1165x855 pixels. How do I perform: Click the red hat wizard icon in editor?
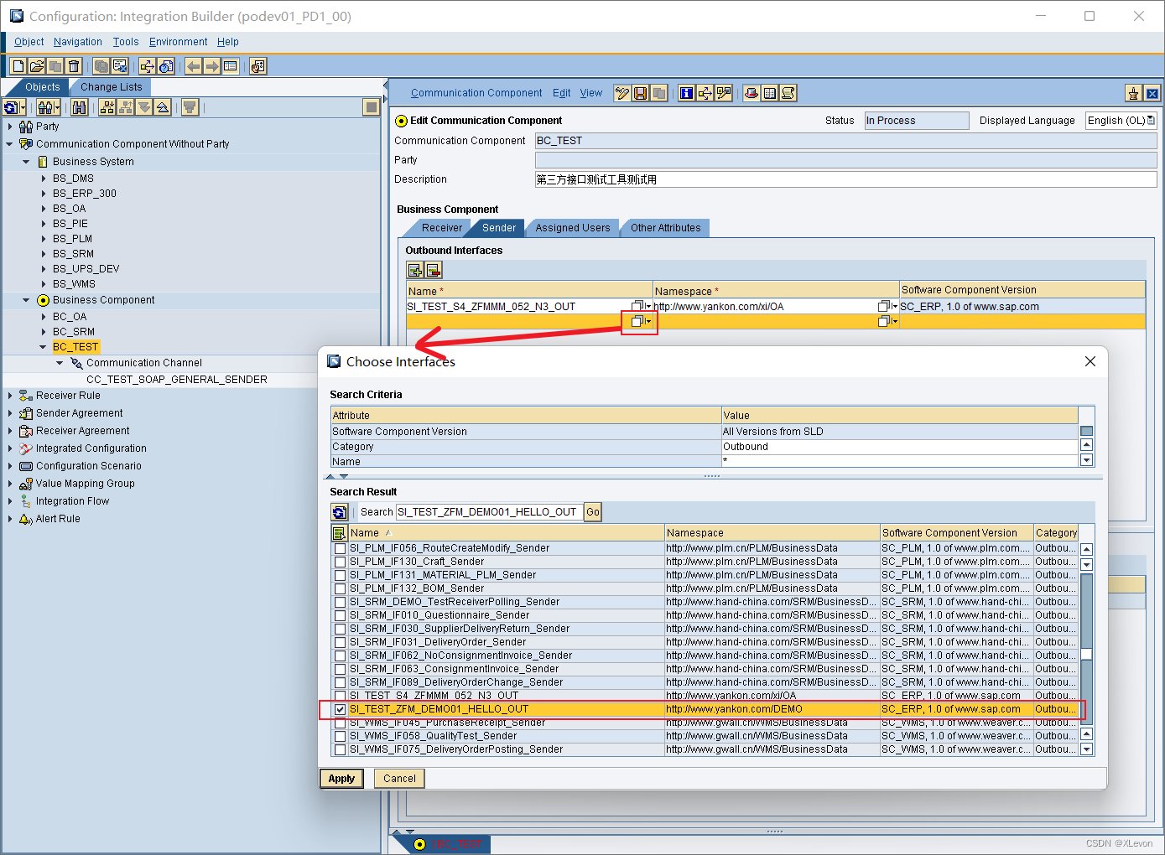pos(752,93)
